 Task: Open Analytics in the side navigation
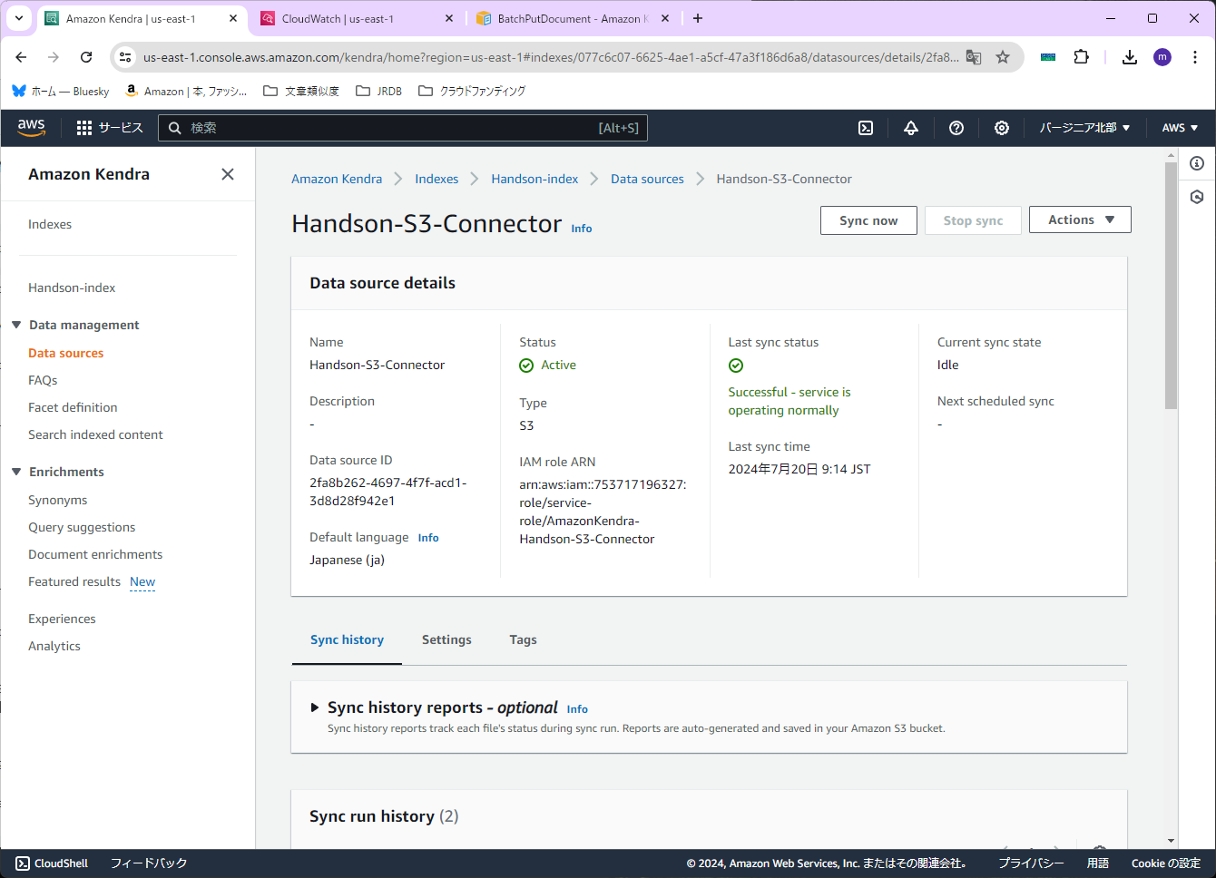[x=54, y=646]
